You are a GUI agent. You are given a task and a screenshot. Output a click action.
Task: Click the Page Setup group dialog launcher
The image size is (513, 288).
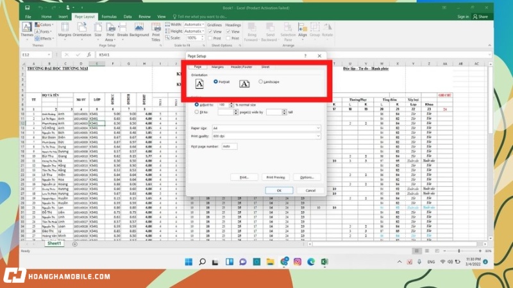tap(161, 45)
